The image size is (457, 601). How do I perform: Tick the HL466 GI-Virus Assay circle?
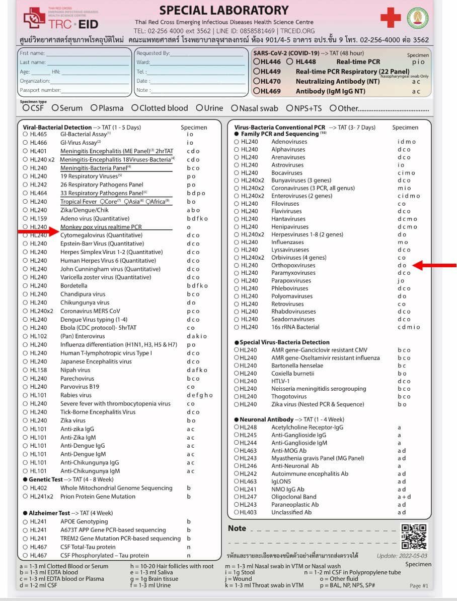pyautogui.click(x=25, y=143)
